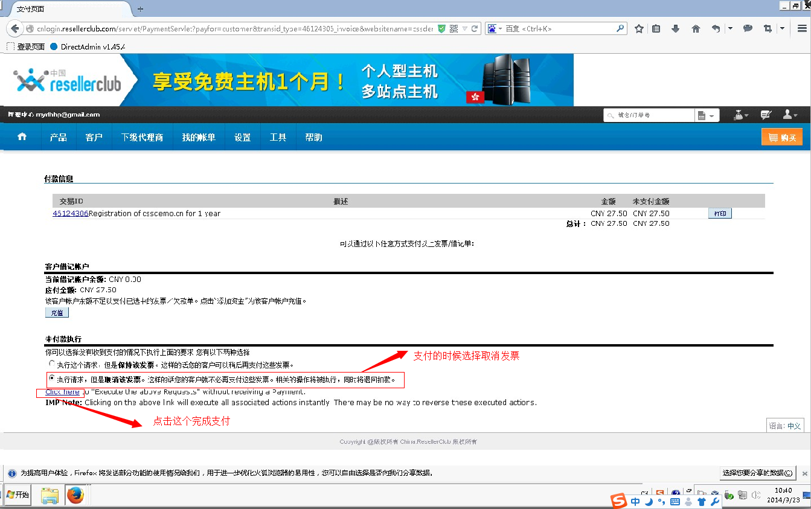Click the green security shield icon in URL bar
This screenshot has height=509, width=811.
441,28
